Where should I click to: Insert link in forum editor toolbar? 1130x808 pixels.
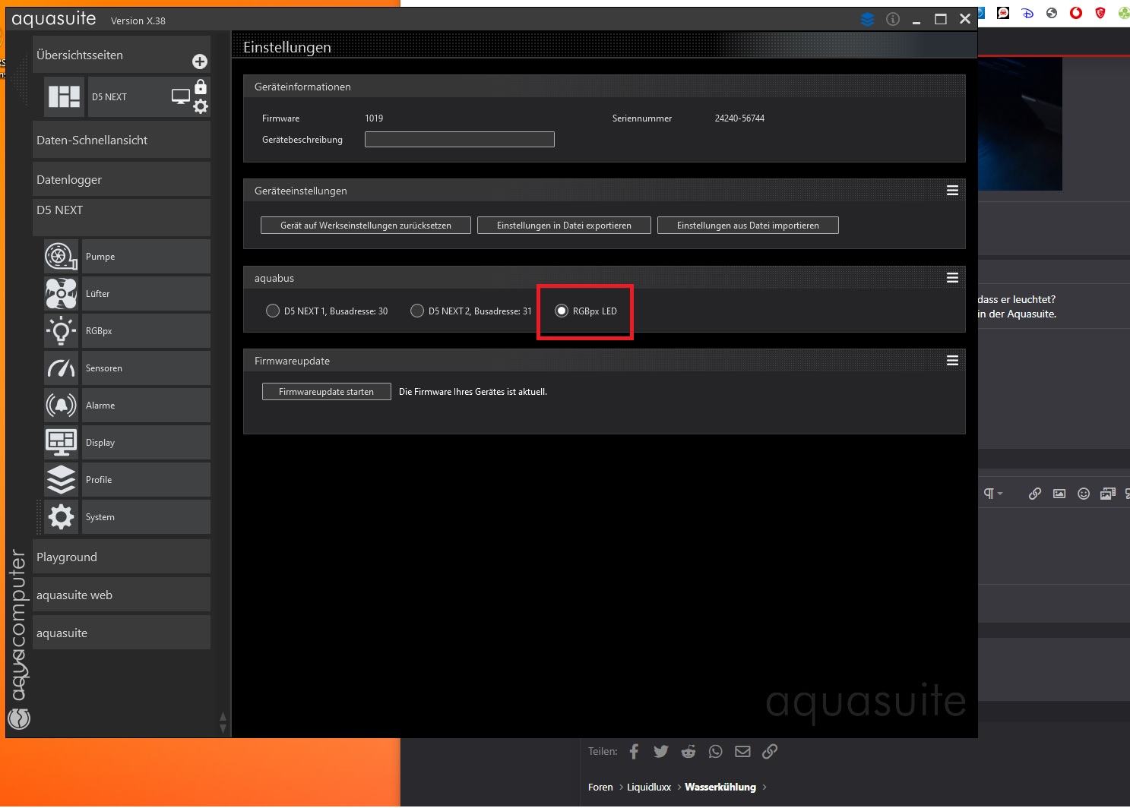pyautogui.click(x=1035, y=494)
